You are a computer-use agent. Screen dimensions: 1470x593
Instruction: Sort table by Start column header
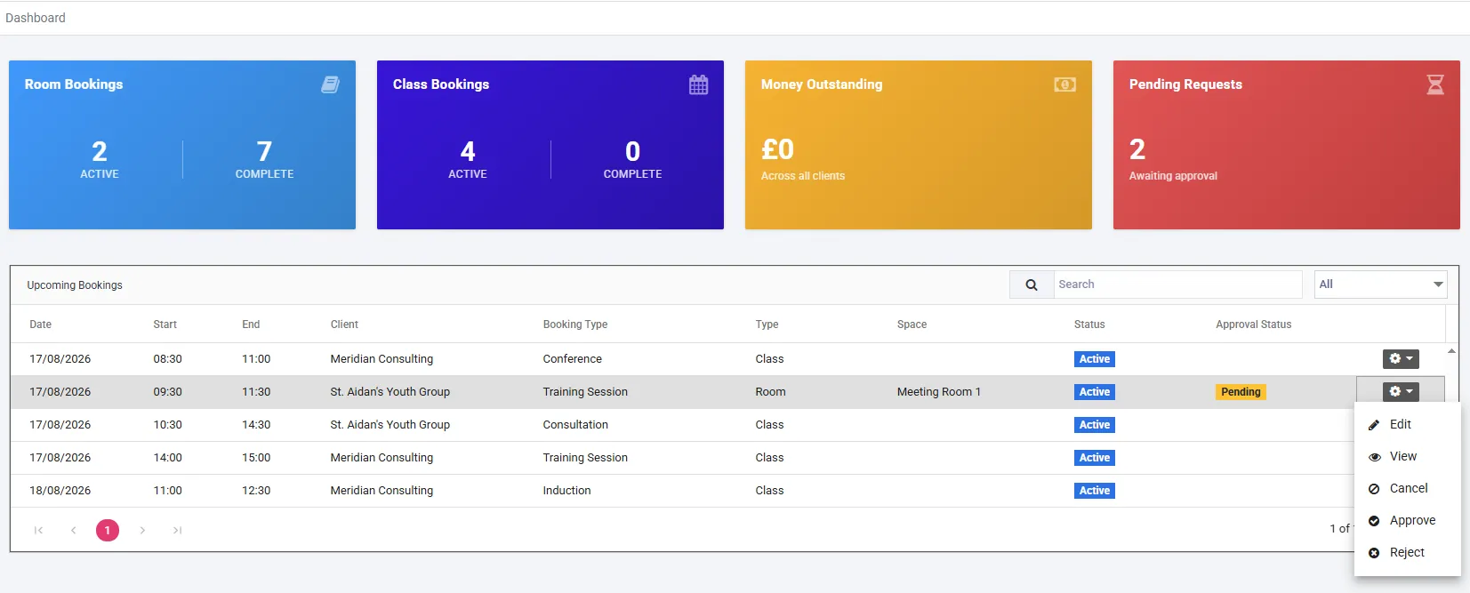tap(165, 325)
